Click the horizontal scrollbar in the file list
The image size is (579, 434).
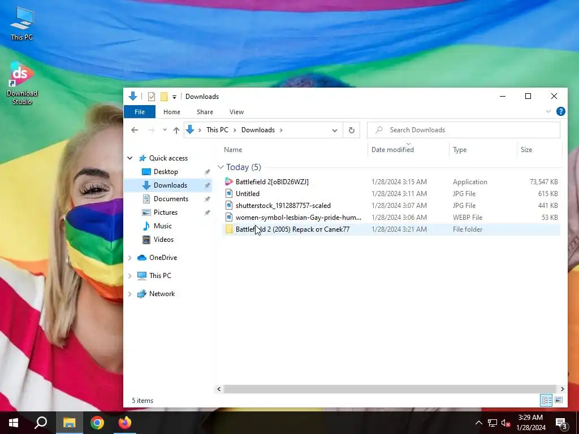pos(390,389)
